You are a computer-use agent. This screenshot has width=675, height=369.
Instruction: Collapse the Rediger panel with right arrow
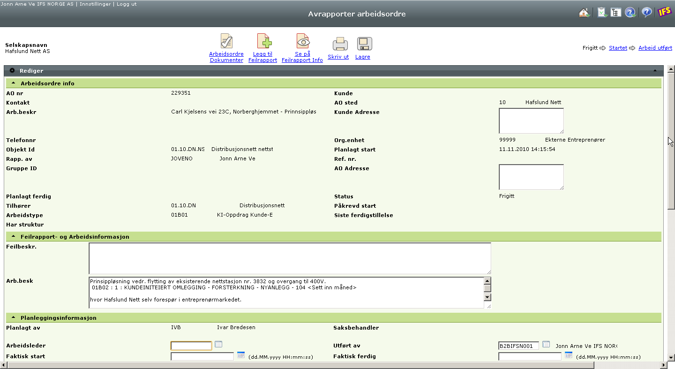tap(655, 70)
